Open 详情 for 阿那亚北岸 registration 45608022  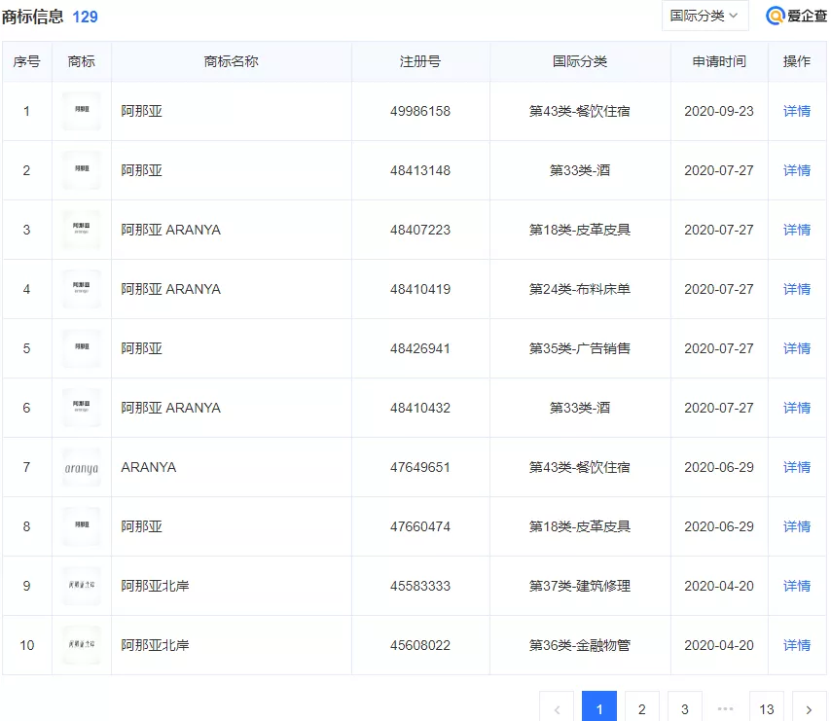[796, 645]
